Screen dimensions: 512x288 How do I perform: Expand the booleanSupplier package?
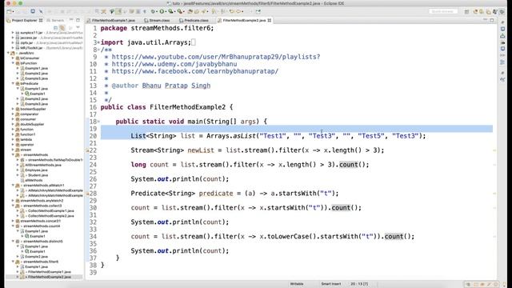click(13, 109)
